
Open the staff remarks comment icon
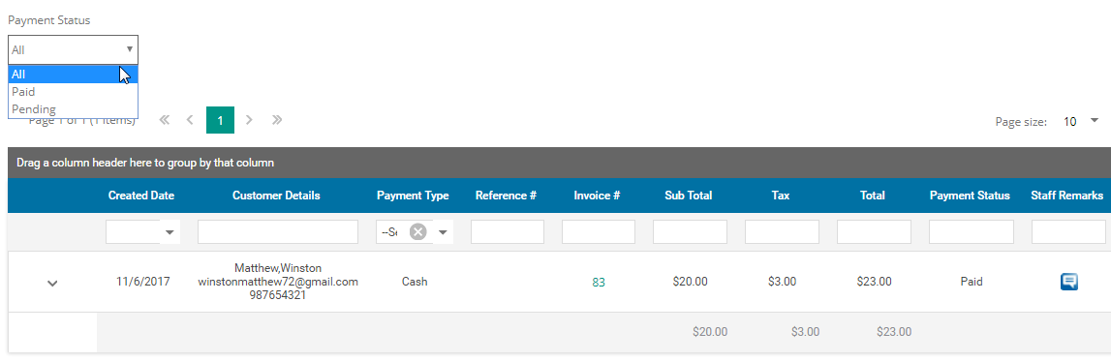[x=1068, y=282]
